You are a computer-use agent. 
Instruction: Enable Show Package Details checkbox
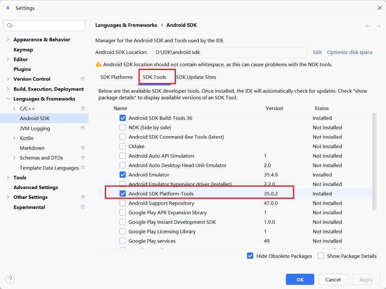click(321, 256)
